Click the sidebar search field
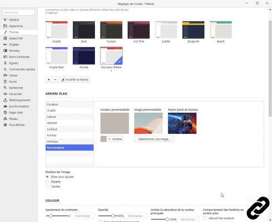 click(x=18, y=12)
